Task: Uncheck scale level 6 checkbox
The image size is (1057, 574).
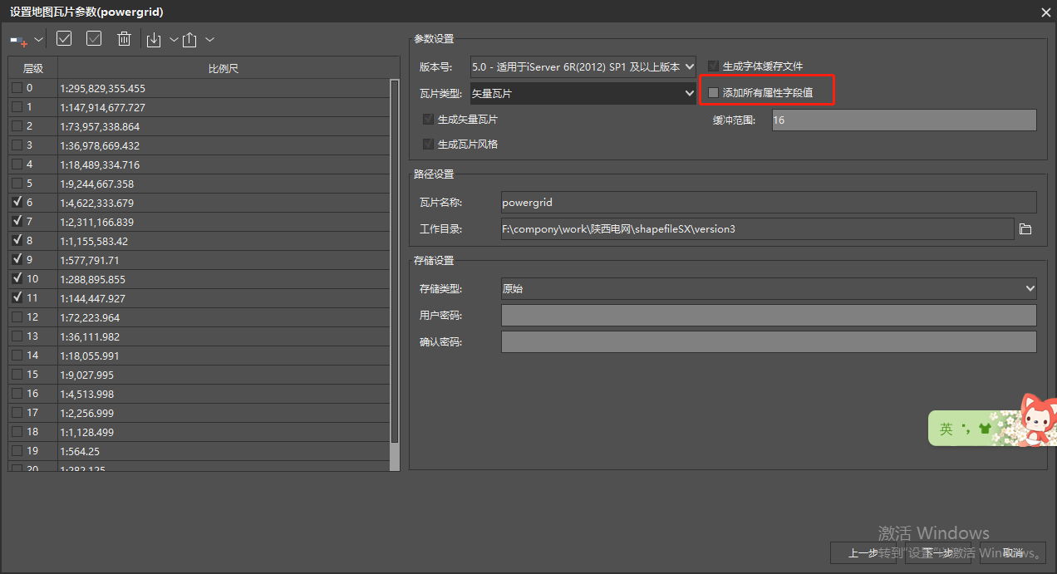Action: tap(17, 203)
